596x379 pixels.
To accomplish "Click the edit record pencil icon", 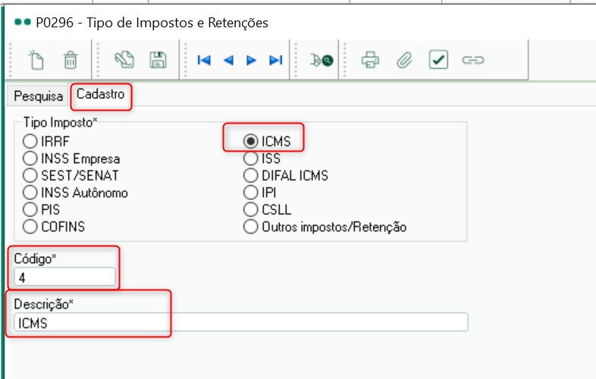I will pos(124,60).
